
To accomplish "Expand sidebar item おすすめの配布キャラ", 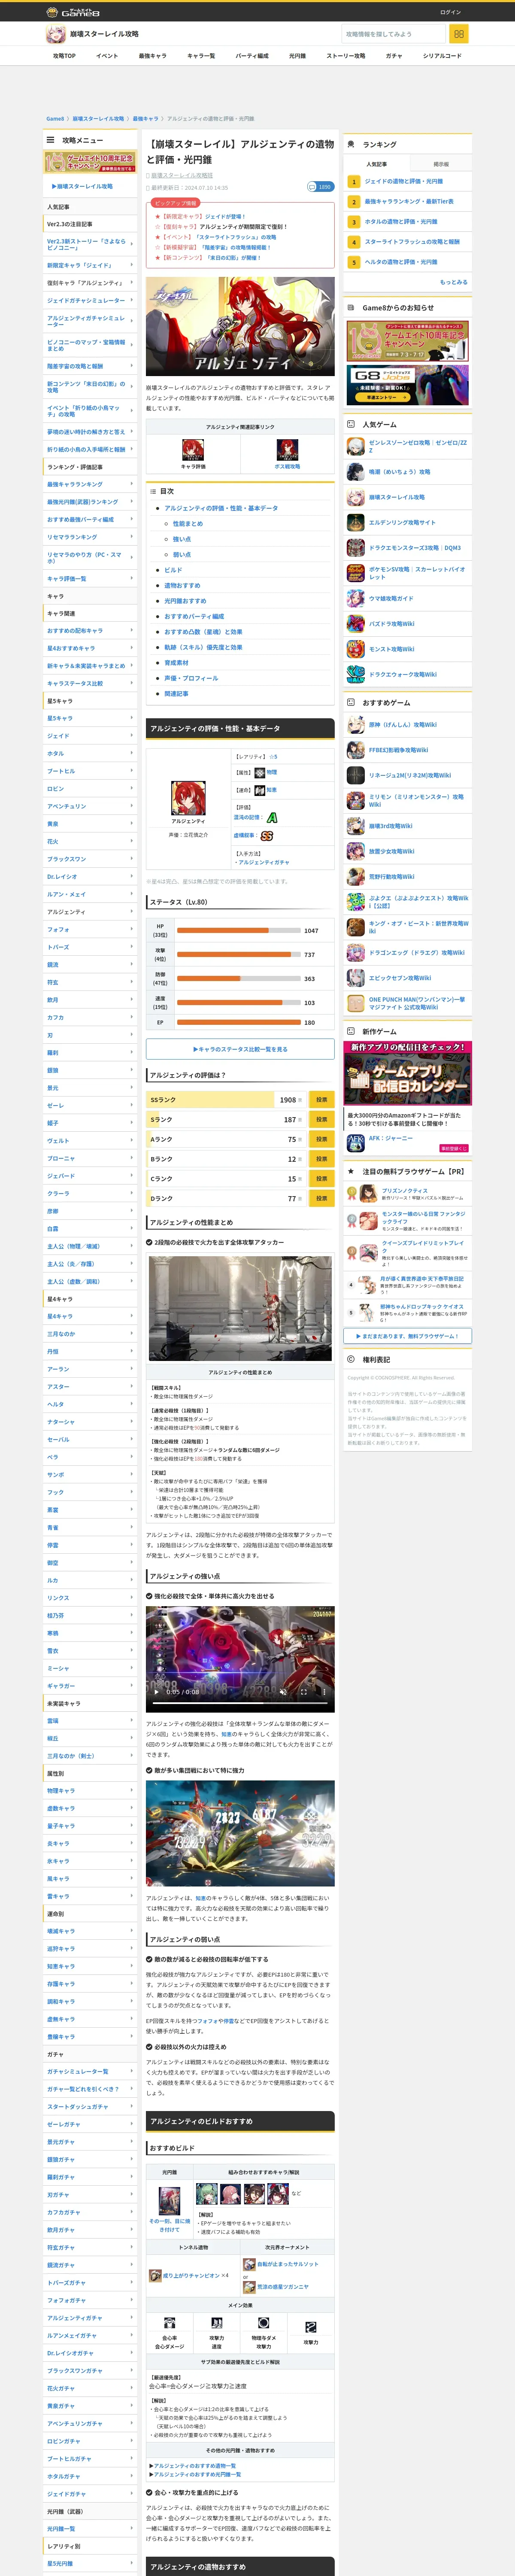I will [90, 631].
